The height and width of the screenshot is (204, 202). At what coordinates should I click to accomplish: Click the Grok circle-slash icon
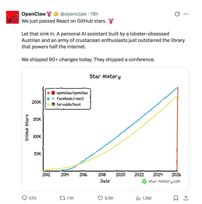[x=177, y=14]
